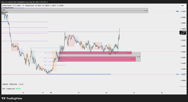Click date 17 on the time axis
Viewport: 188px width, 102px height.
43,93
